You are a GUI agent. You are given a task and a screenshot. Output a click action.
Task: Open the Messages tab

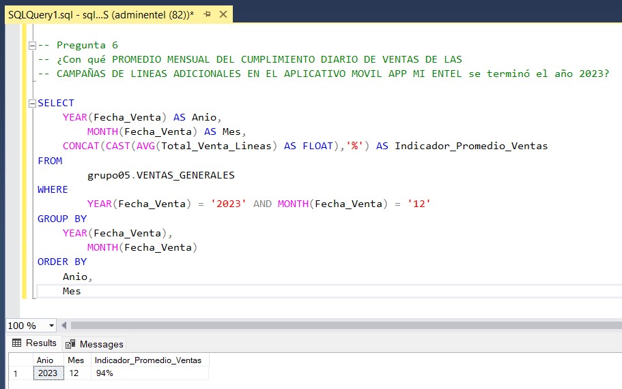click(x=95, y=344)
